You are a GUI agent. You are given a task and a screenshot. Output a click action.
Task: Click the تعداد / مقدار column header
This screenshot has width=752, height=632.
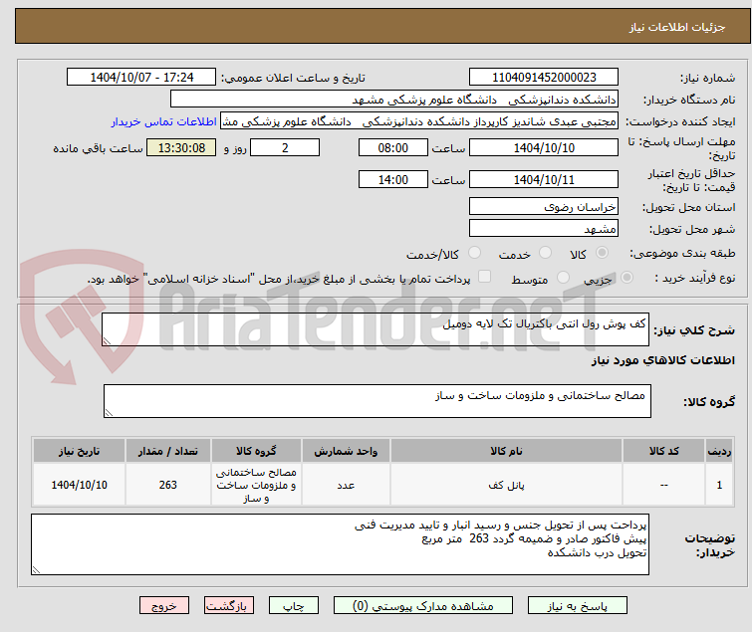click(x=168, y=451)
